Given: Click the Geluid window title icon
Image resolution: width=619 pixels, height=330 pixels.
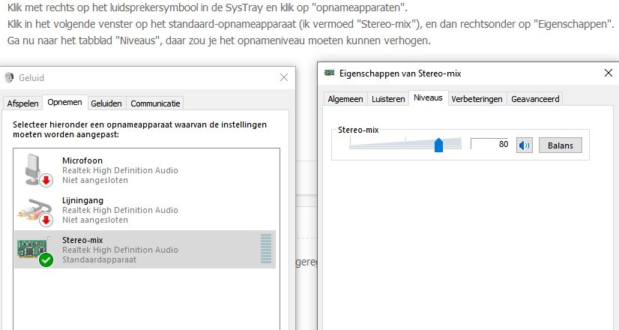Looking at the screenshot, I should [9, 77].
